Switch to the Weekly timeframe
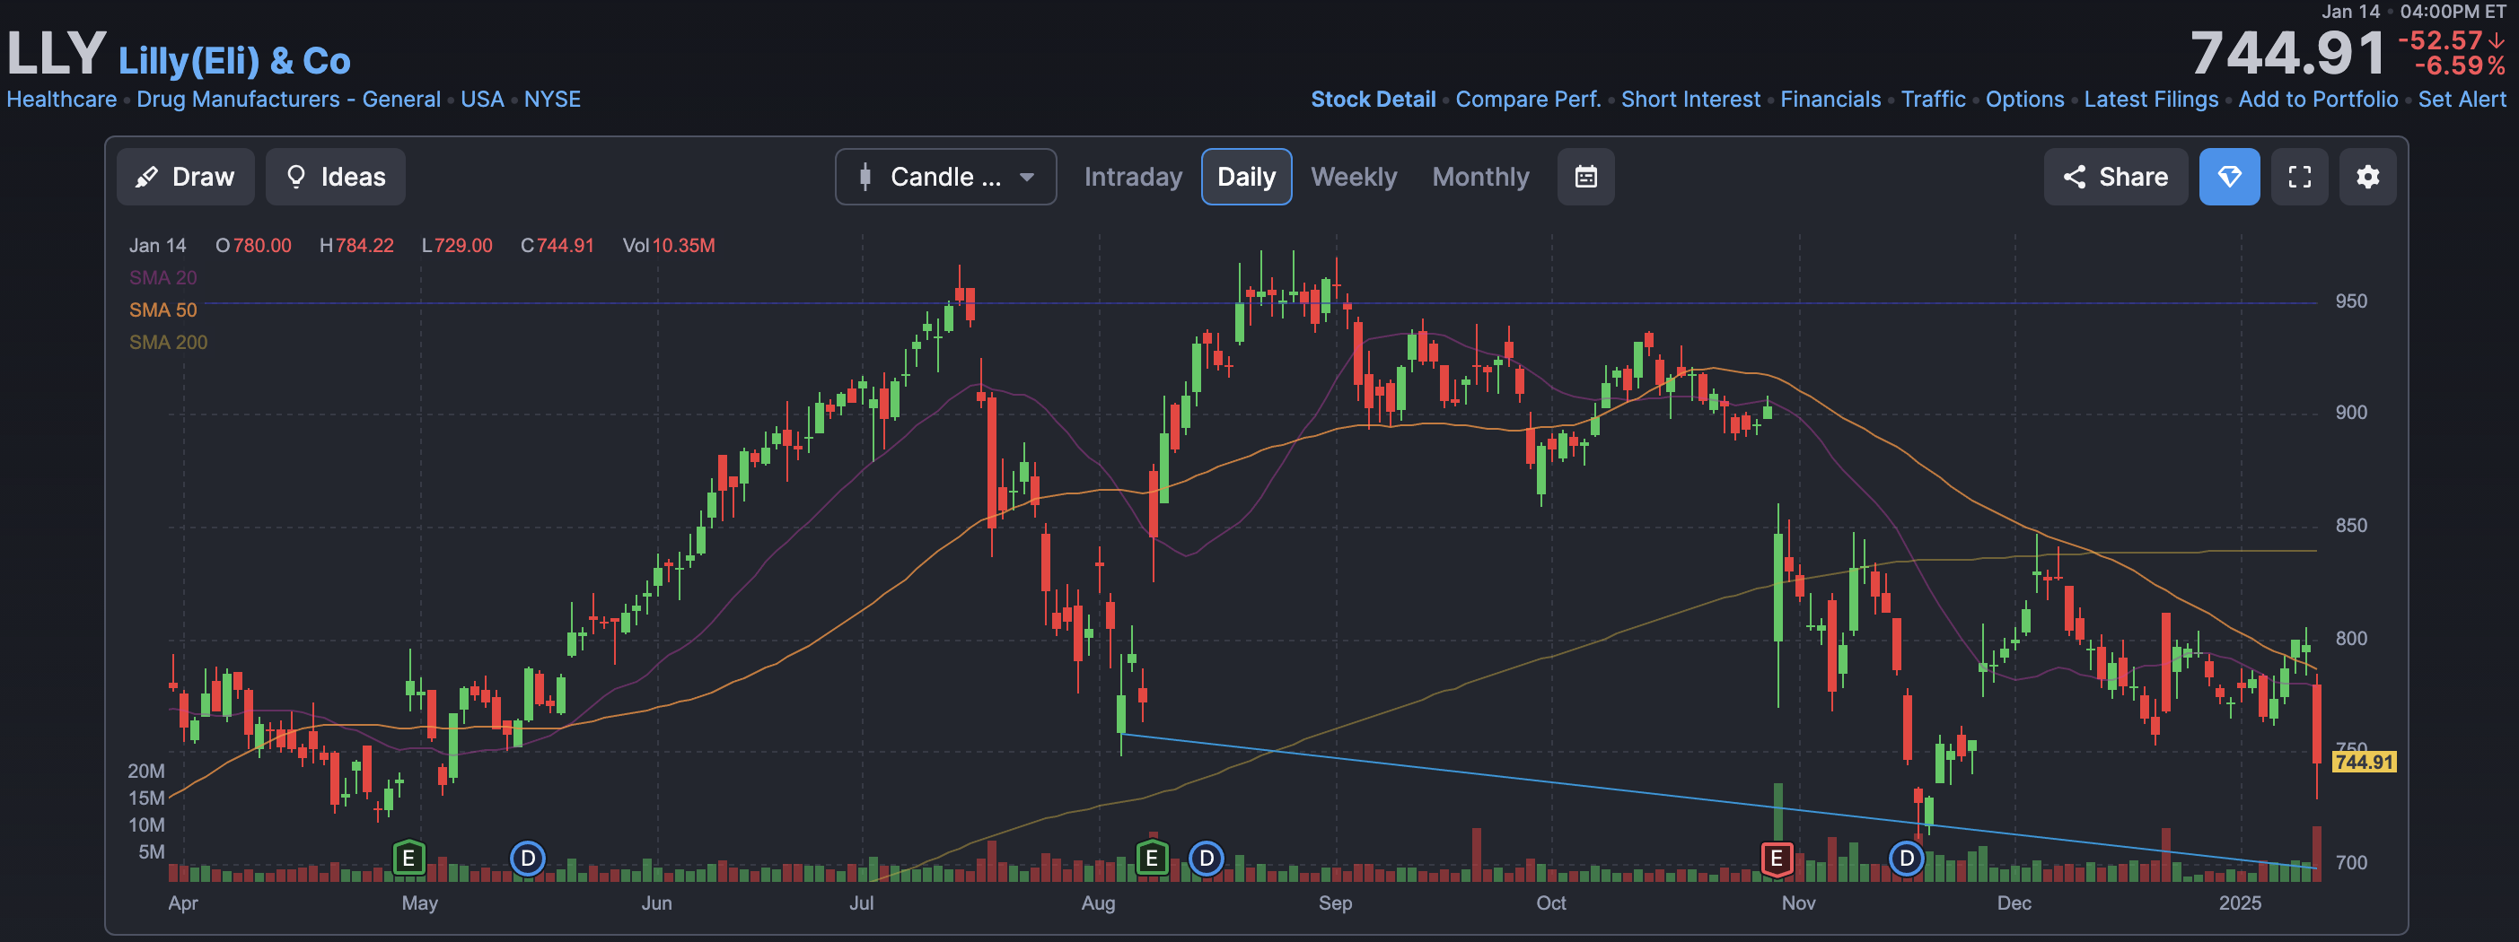 pyautogui.click(x=1354, y=177)
